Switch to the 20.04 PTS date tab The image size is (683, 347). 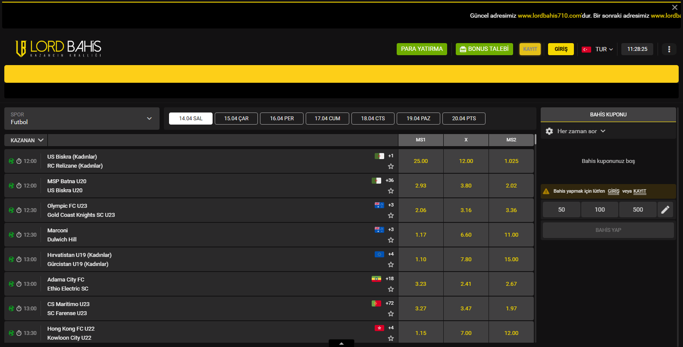(x=464, y=119)
